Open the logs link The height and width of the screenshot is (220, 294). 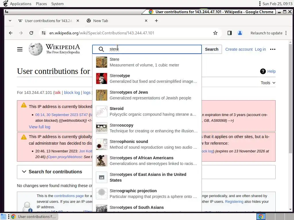click(87, 93)
